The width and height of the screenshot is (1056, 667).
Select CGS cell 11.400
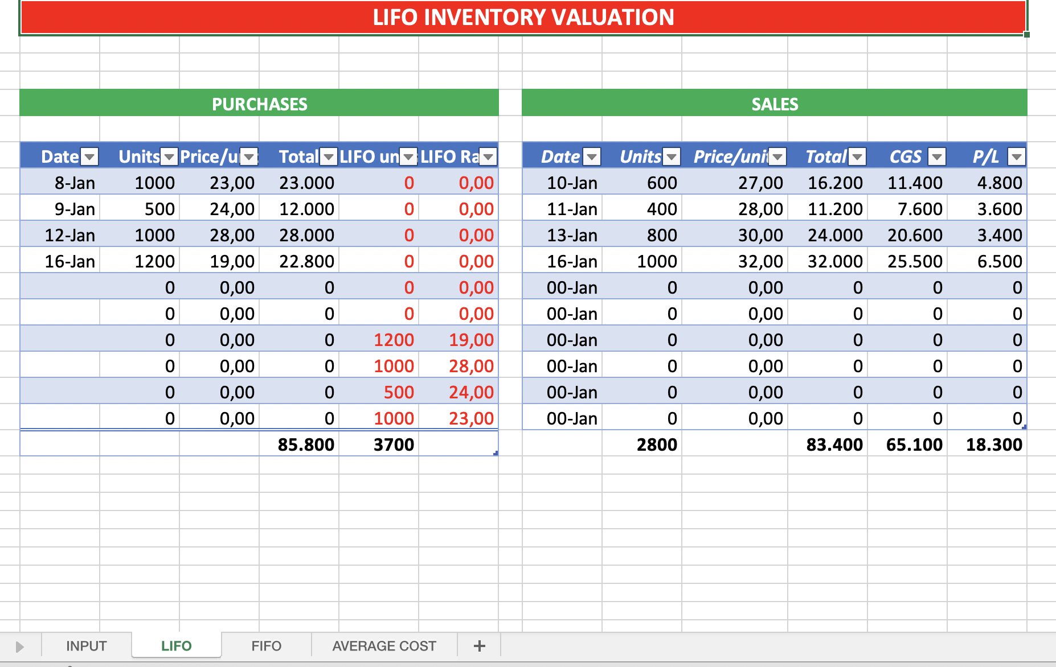[907, 183]
